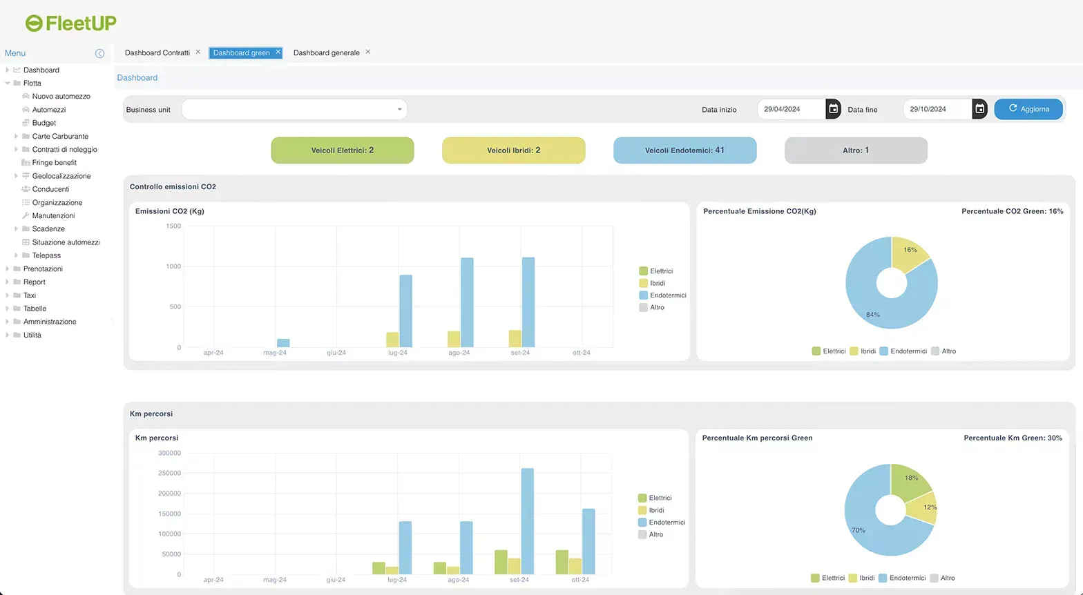Toggle Endotermici series in CO2 bar chart legend
The width and height of the screenshot is (1083, 595).
tap(662, 295)
